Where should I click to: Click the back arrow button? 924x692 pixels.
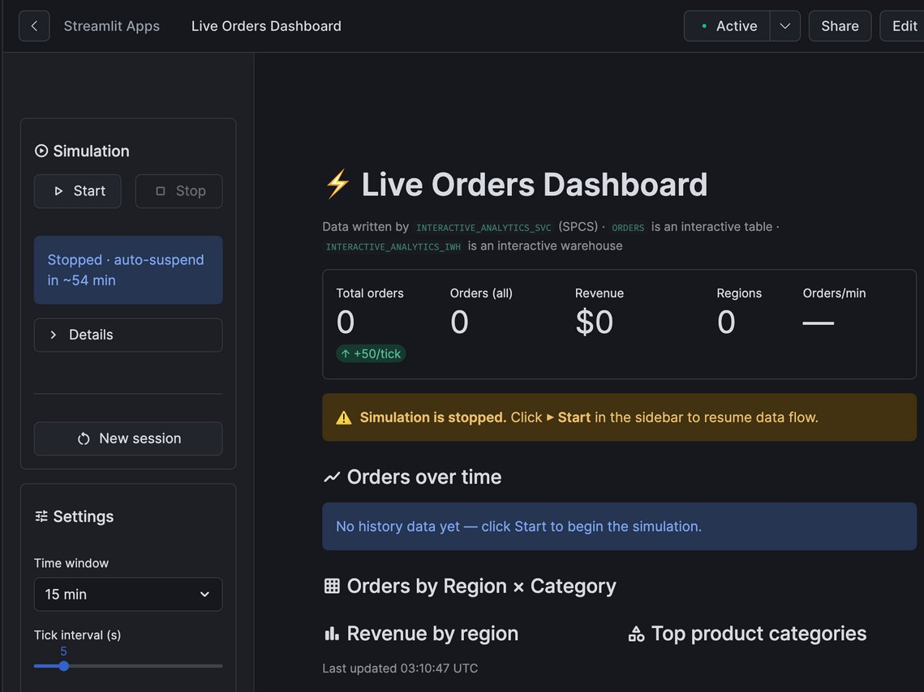click(34, 26)
